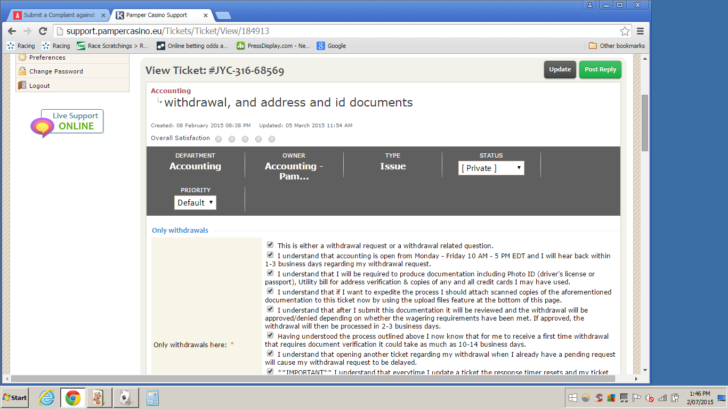Click the network signal tray icon
Screen dimensions: 728x409
click(662, 398)
